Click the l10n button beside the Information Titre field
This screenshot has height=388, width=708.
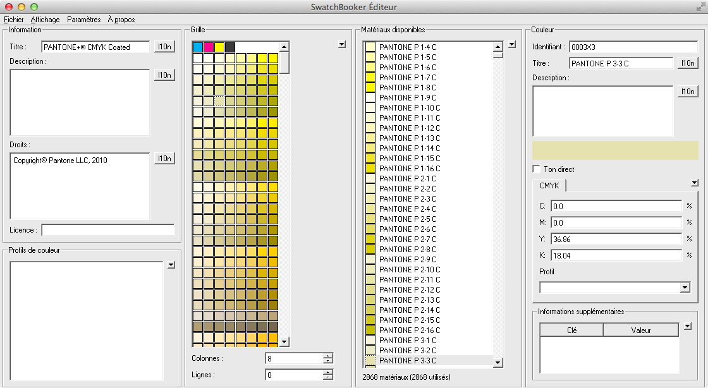[x=165, y=47]
